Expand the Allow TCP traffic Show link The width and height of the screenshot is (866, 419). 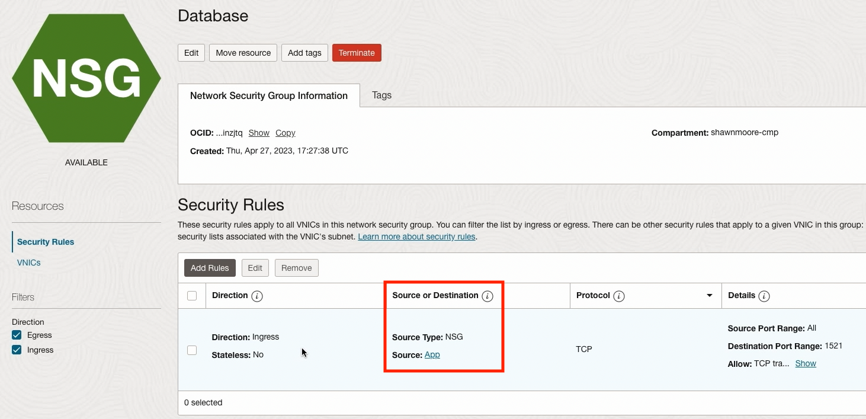pyautogui.click(x=806, y=363)
